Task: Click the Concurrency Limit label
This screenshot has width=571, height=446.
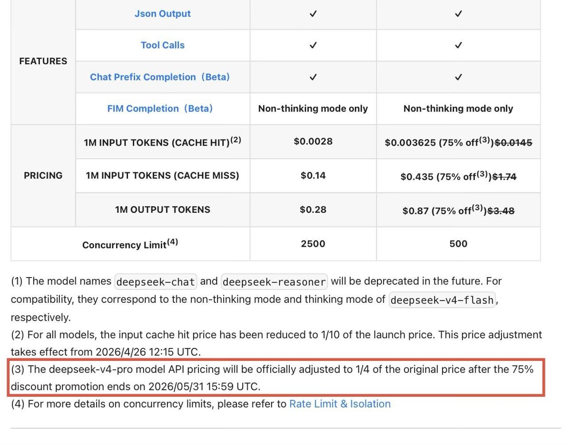Action: pyautogui.click(x=130, y=244)
